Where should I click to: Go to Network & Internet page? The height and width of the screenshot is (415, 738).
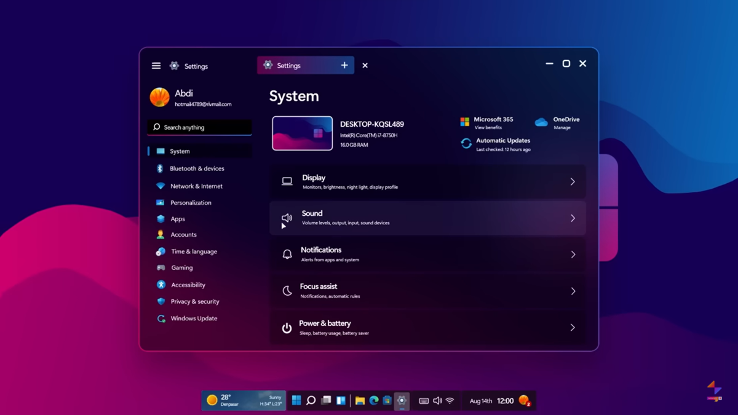pyautogui.click(x=196, y=186)
